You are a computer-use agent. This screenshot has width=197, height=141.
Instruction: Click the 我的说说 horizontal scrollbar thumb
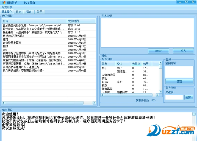pos(44,103)
